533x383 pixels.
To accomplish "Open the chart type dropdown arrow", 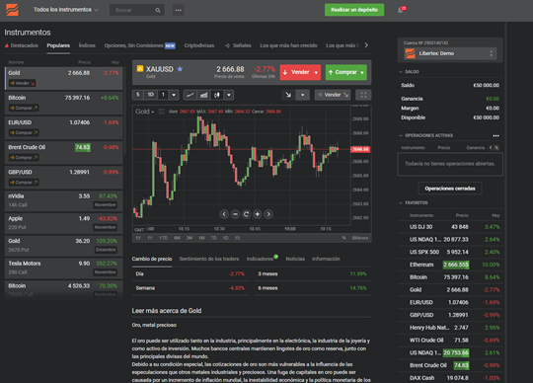I will coord(229,95).
